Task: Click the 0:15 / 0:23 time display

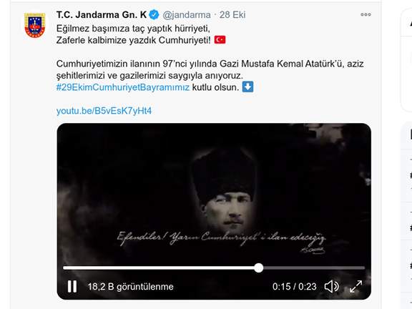Action: tap(294, 286)
